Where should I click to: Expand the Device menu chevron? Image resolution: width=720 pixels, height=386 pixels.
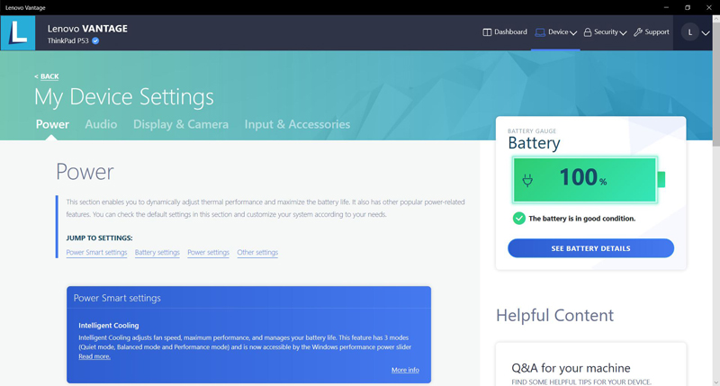click(x=573, y=32)
